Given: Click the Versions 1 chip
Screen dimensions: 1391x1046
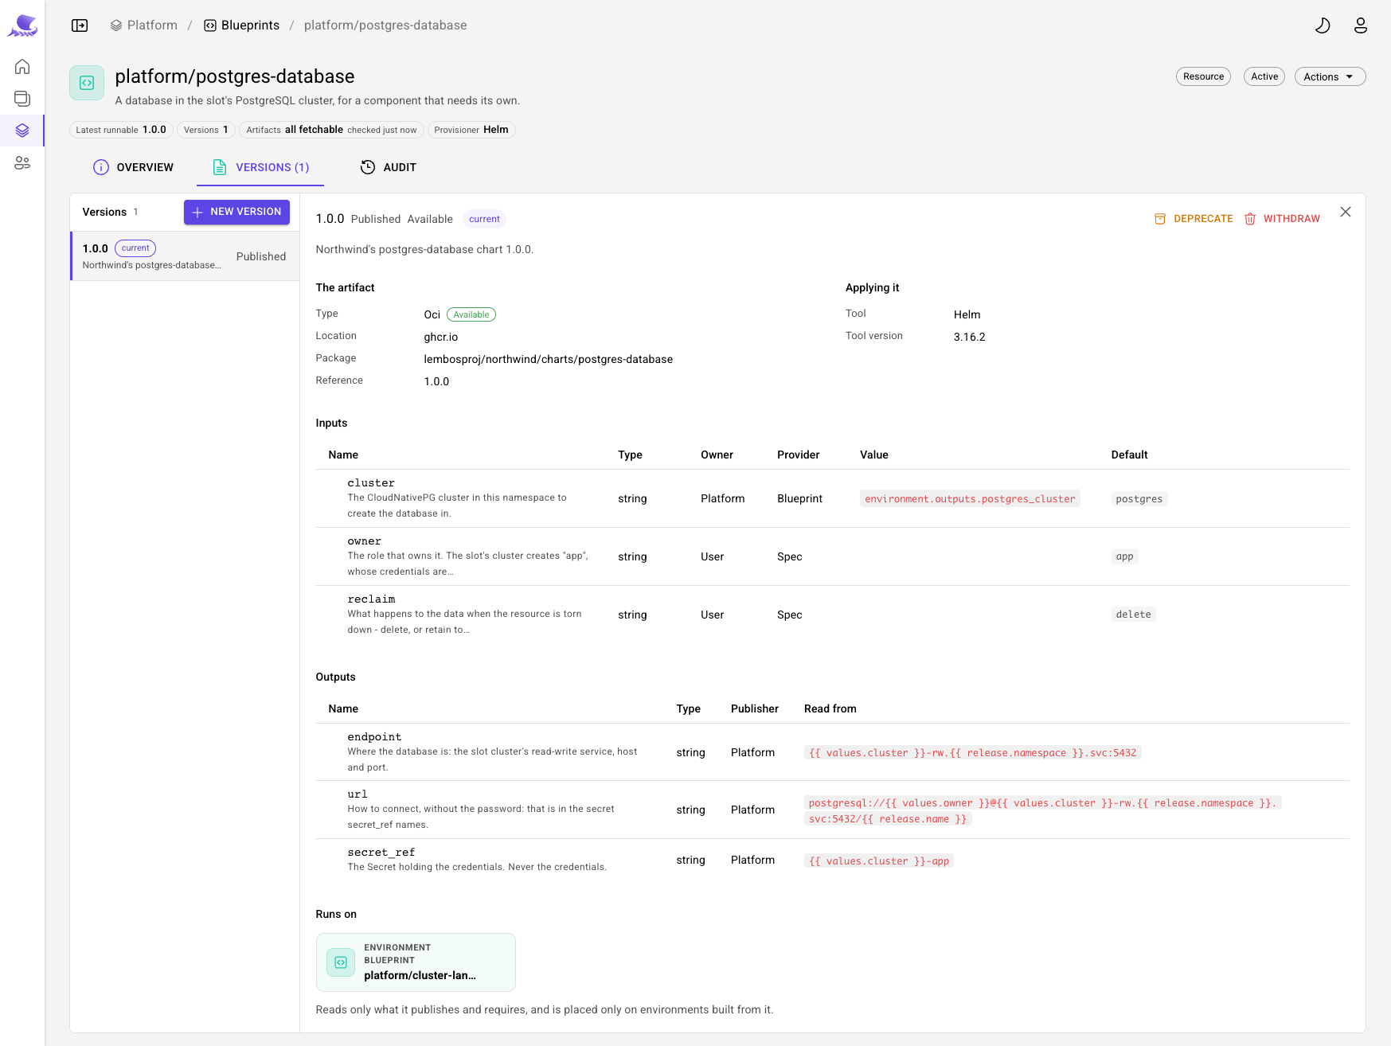Looking at the screenshot, I should click(x=206, y=130).
